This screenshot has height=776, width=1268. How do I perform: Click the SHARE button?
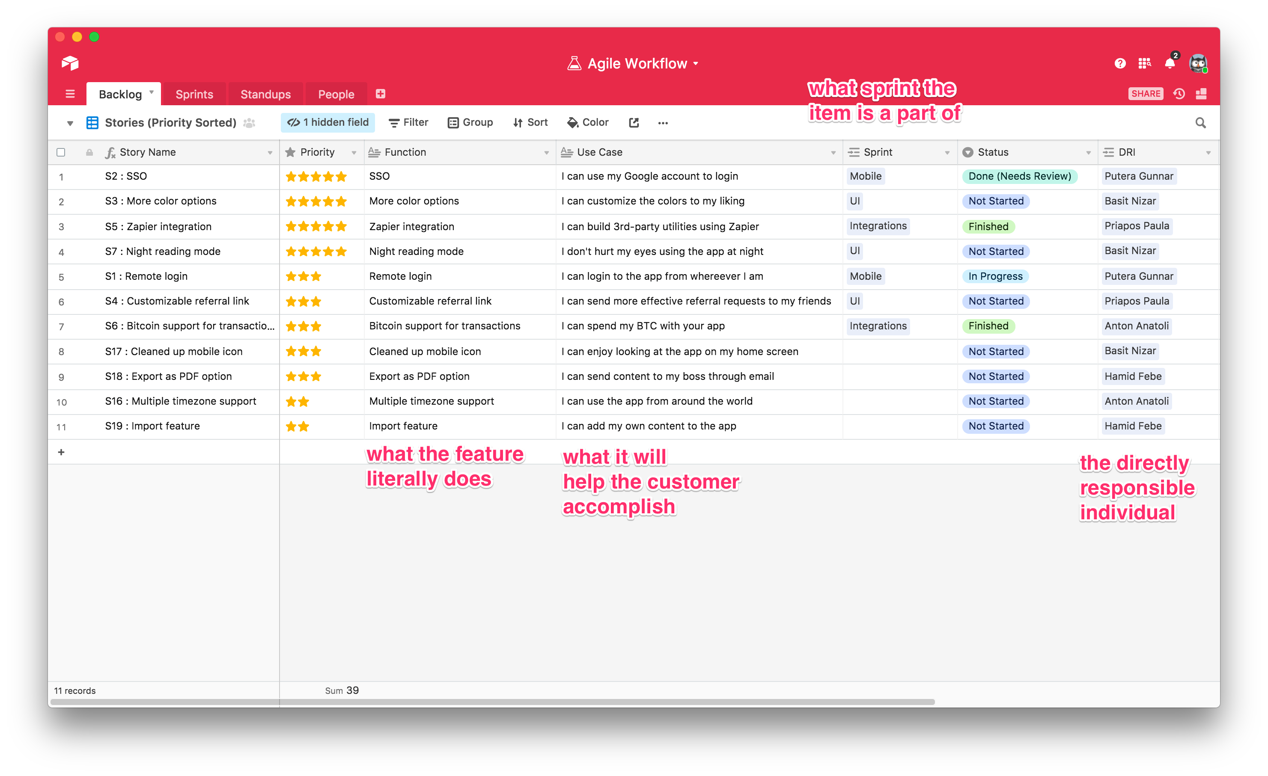pyautogui.click(x=1145, y=94)
